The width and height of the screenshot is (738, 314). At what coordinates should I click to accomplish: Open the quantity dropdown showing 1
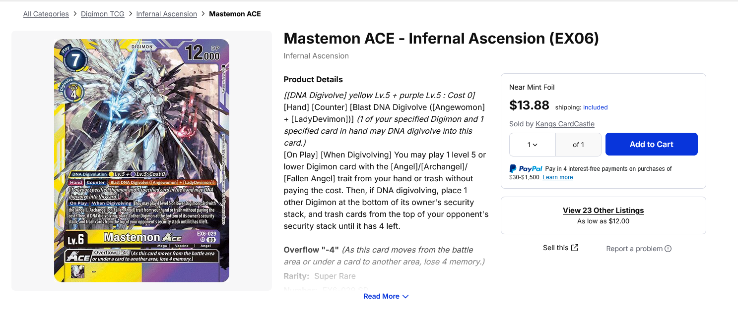[533, 145]
